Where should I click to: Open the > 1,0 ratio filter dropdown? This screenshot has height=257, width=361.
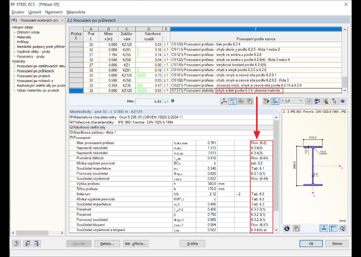coord(292,101)
